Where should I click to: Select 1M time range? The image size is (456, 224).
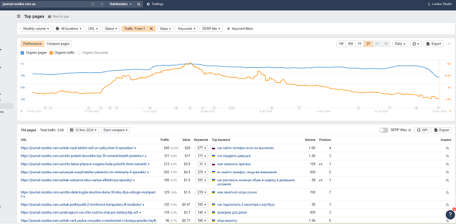[x=341, y=44]
